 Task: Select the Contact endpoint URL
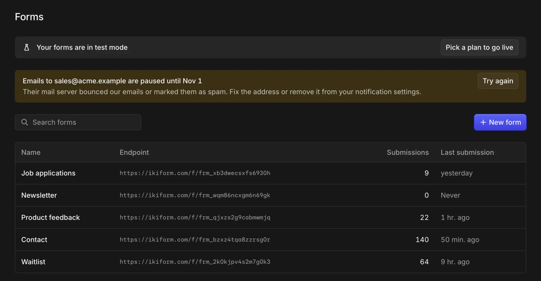(195, 240)
